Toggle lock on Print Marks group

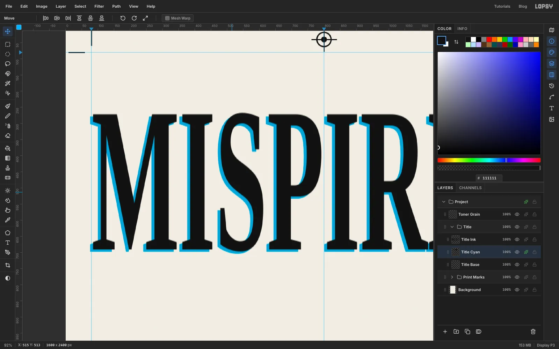[535, 277]
